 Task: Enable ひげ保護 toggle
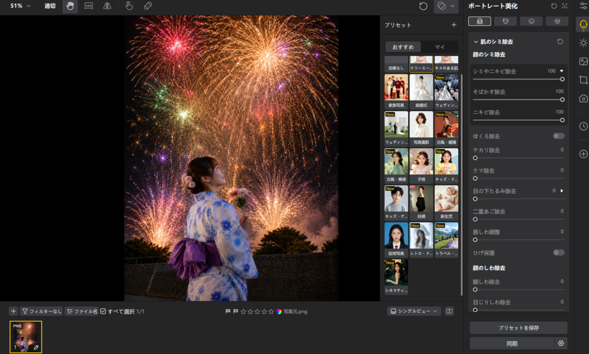point(558,252)
